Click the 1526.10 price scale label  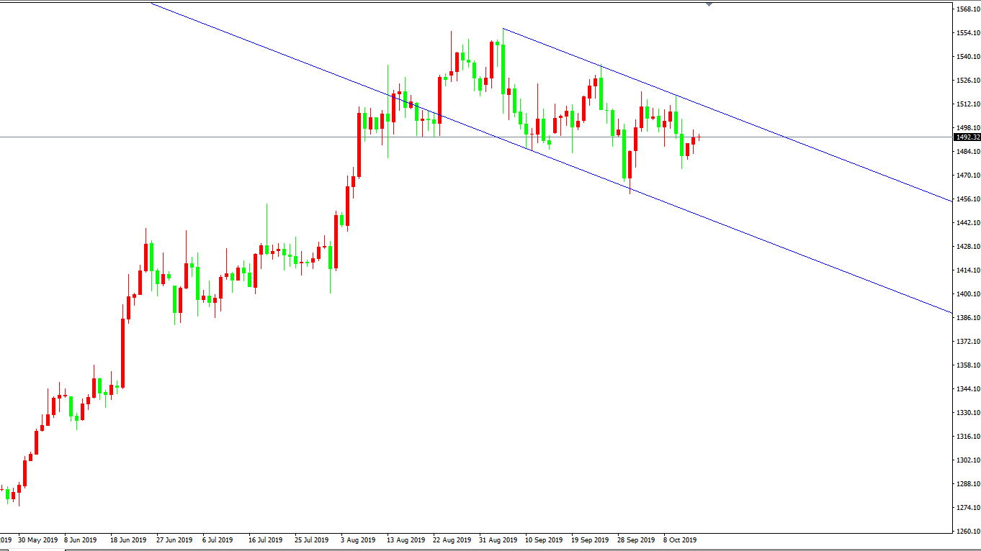[968, 81]
